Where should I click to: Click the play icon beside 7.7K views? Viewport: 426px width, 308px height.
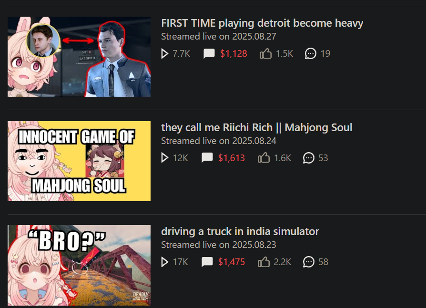pos(164,53)
